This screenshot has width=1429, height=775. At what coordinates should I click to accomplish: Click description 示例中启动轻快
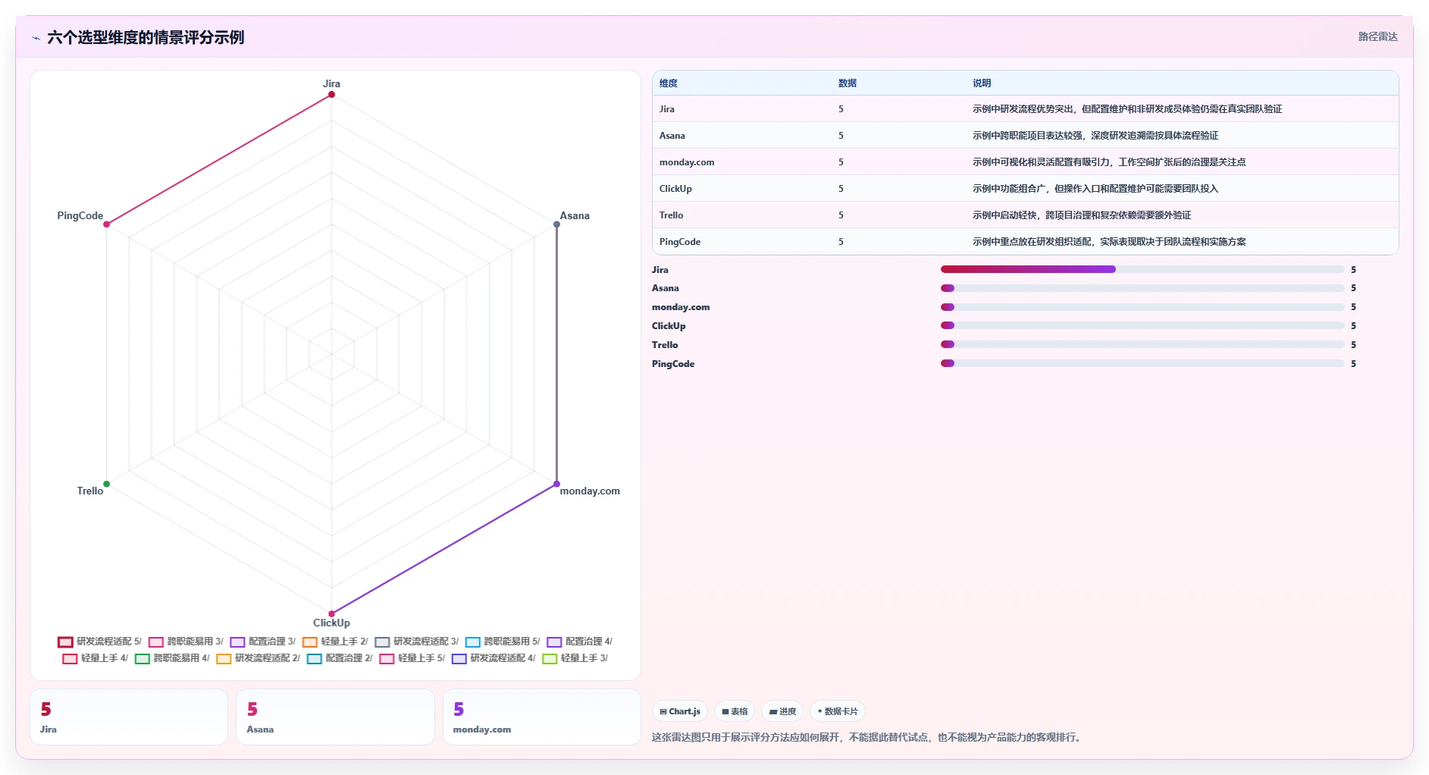click(1082, 215)
